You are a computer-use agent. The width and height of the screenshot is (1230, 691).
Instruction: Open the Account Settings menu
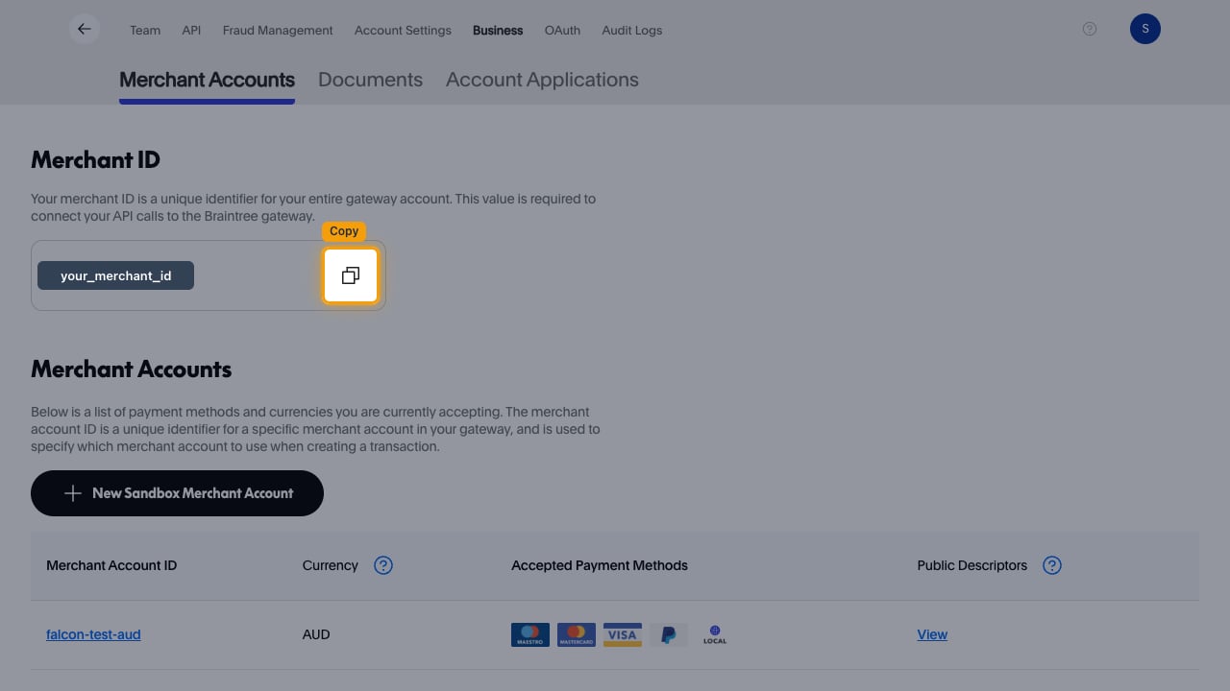click(x=403, y=30)
